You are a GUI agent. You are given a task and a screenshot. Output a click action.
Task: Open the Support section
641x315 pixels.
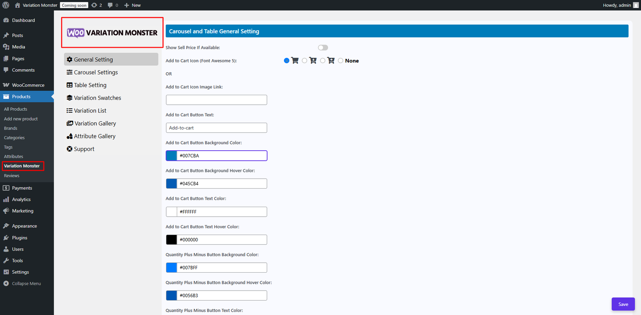pyautogui.click(x=84, y=149)
